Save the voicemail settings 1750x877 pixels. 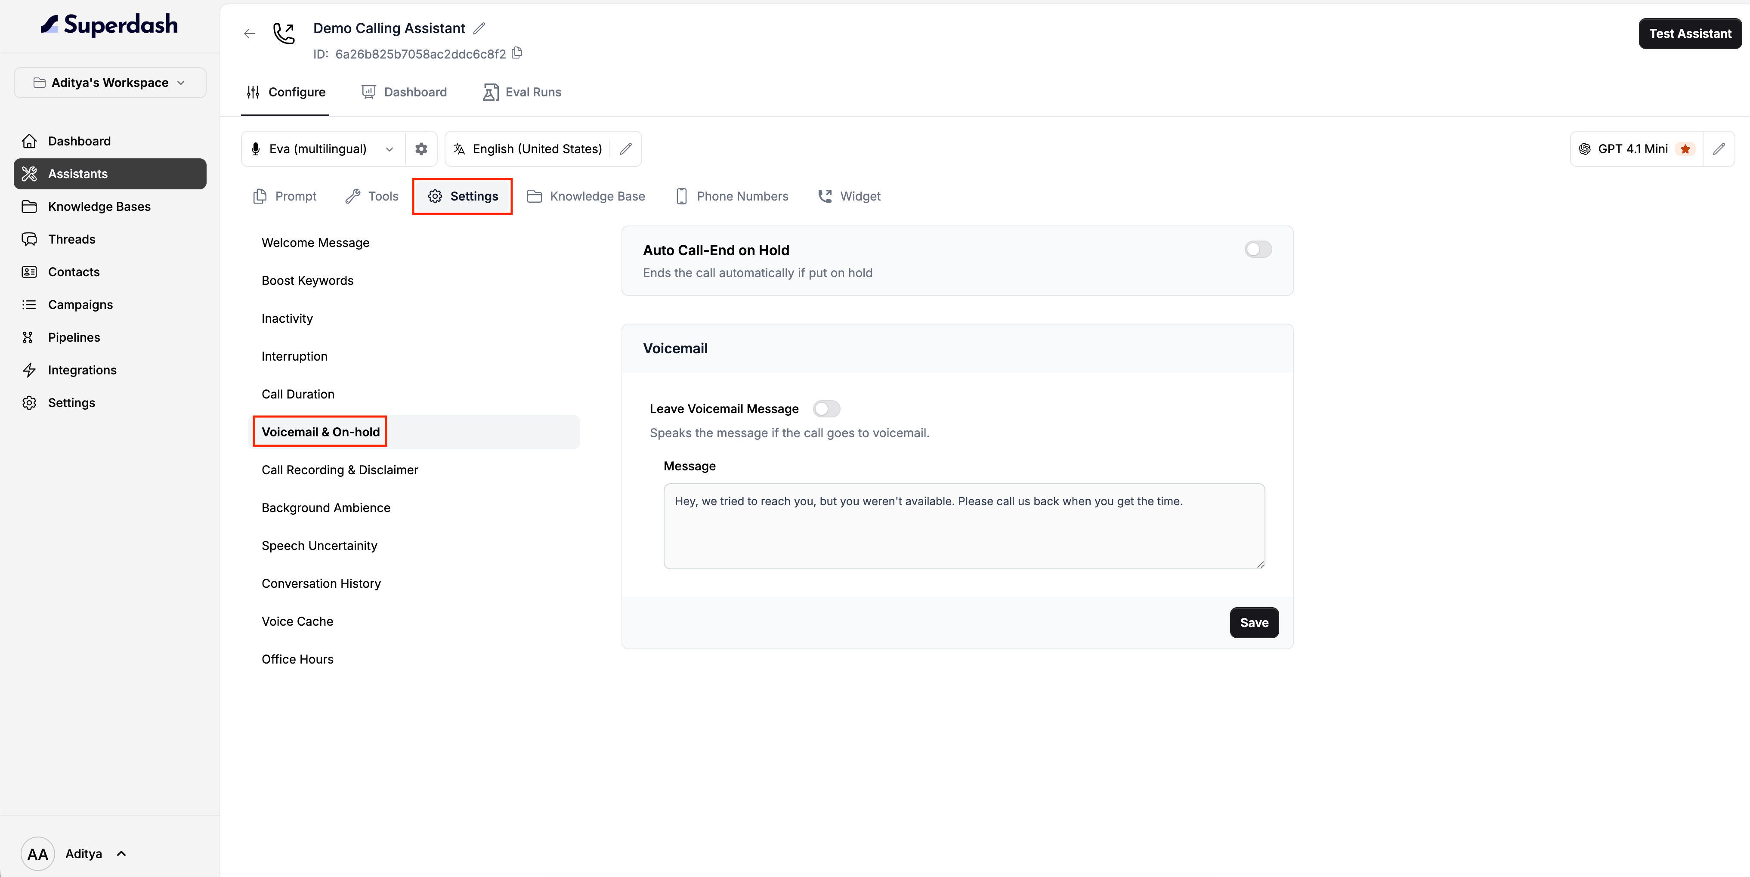click(1253, 622)
